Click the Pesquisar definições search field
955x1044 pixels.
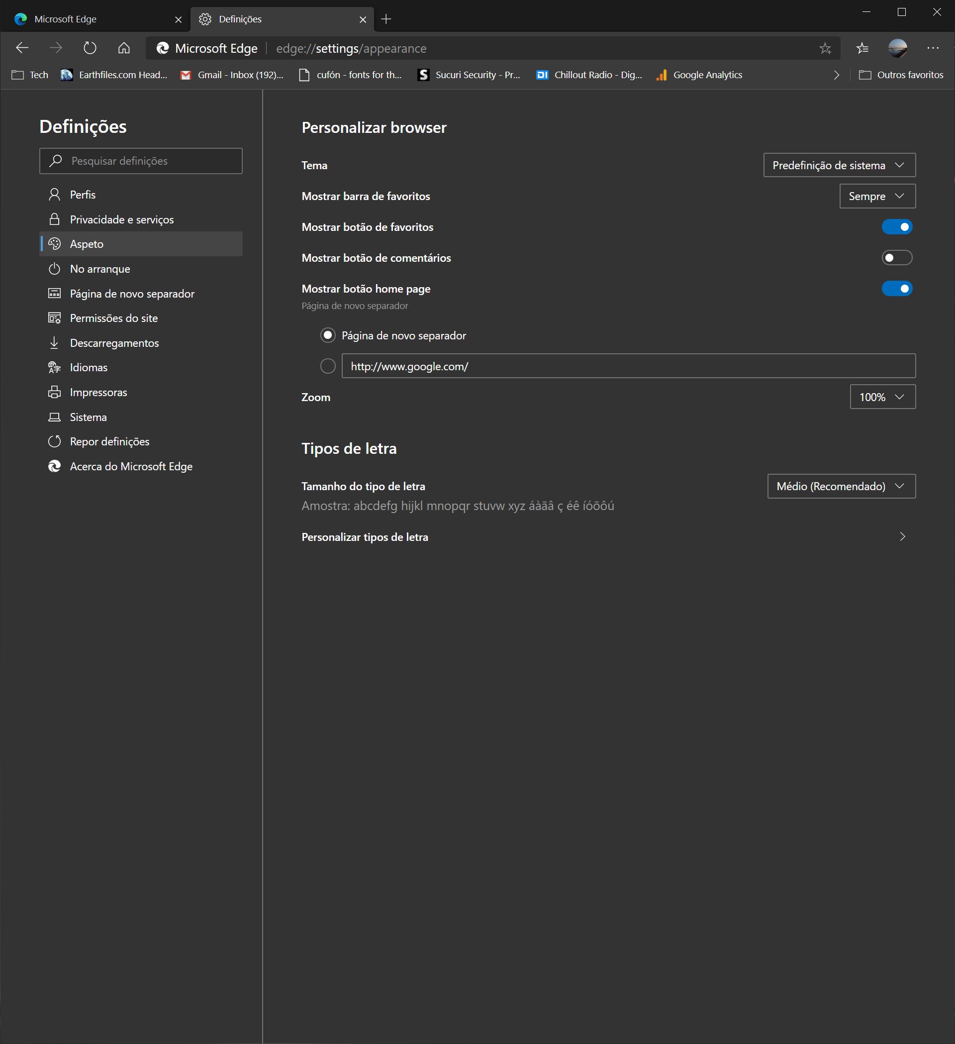point(141,161)
